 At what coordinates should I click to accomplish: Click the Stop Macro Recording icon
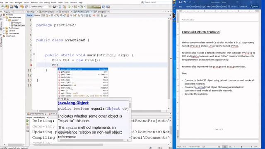98,15
